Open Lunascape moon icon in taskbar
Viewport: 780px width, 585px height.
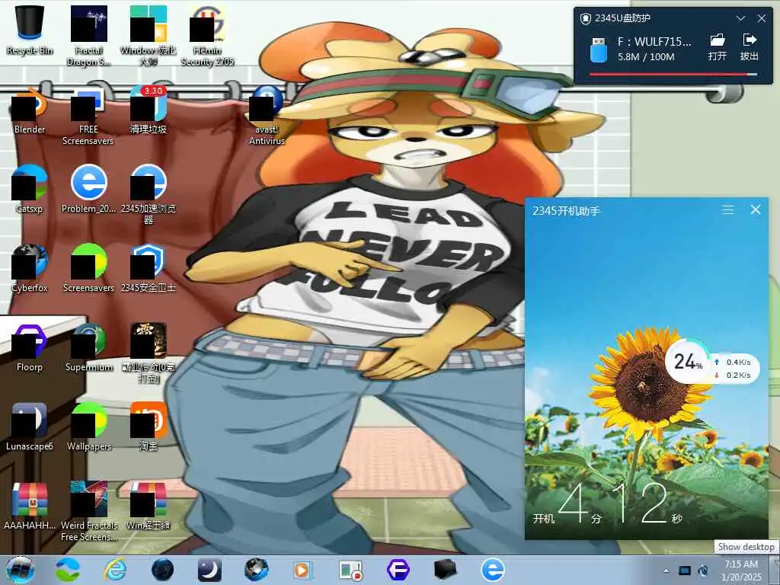[x=209, y=570]
